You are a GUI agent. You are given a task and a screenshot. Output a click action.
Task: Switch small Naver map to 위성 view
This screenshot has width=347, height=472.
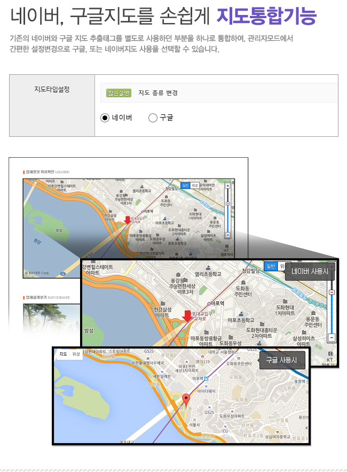tap(194, 185)
